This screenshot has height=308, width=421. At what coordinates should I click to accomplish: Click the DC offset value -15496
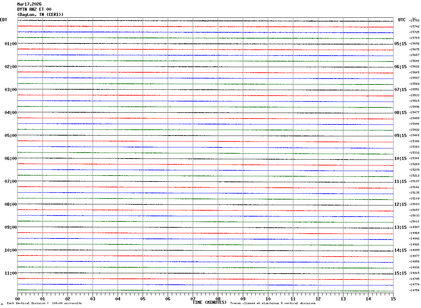point(414,107)
